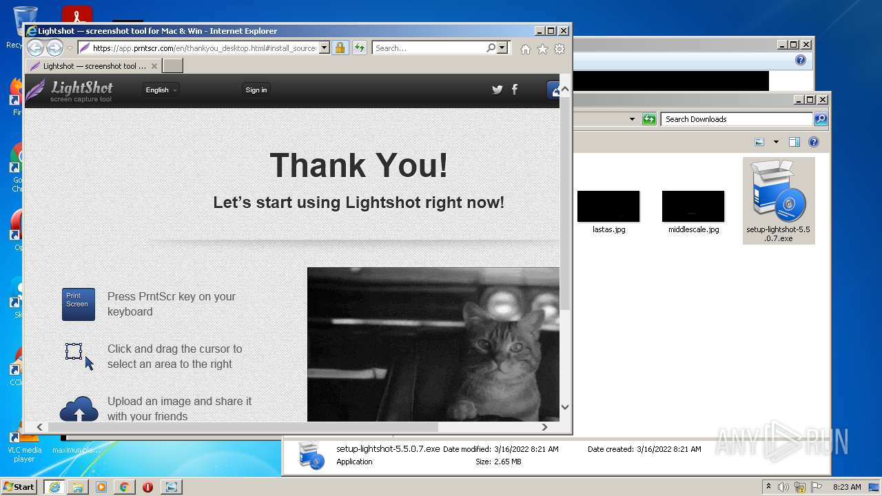
Task: Open the Internet Explorer Home icon
Action: tap(526, 49)
